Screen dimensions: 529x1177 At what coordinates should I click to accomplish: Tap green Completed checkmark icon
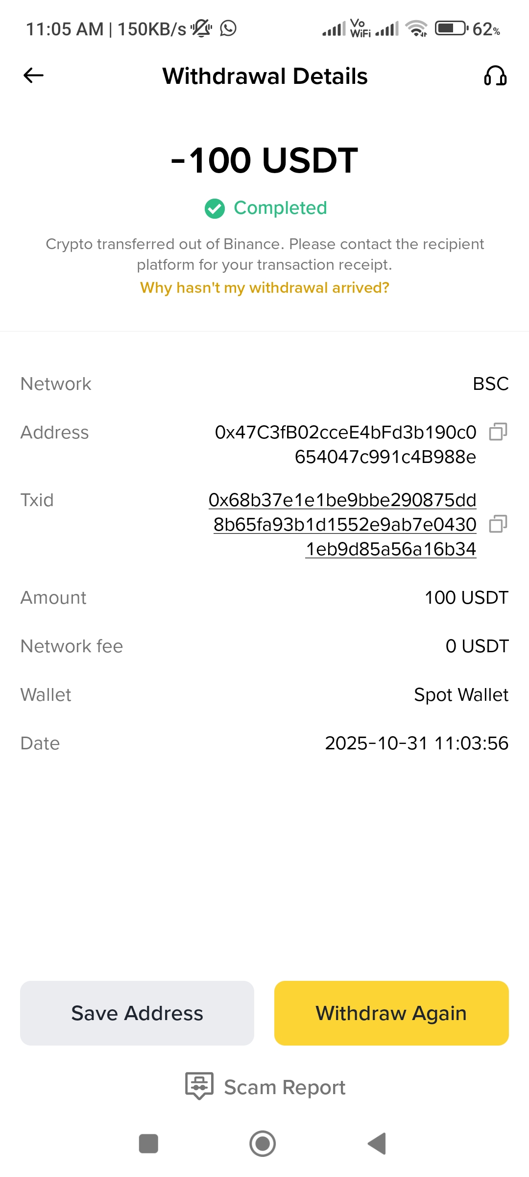pyautogui.click(x=215, y=208)
